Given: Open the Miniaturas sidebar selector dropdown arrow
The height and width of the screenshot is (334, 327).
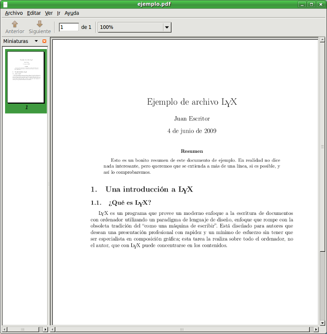Looking at the screenshot, I should 36,41.
